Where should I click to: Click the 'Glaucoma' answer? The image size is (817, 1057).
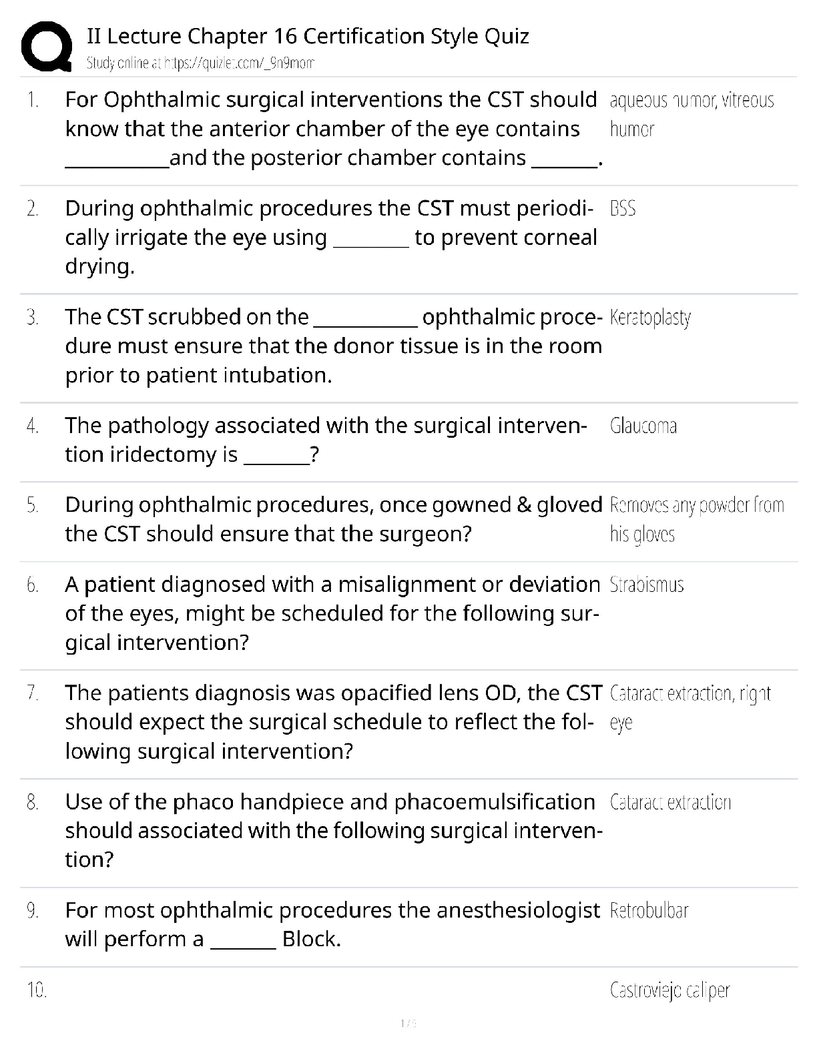click(643, 426)
